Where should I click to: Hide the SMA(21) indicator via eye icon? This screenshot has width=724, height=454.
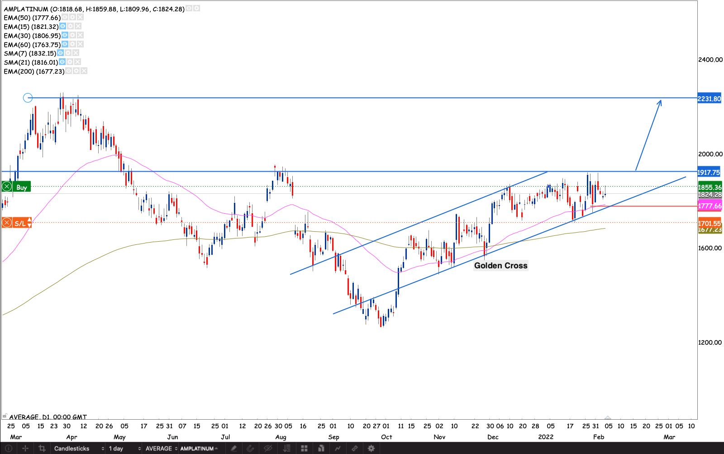[x=62, y=62]
